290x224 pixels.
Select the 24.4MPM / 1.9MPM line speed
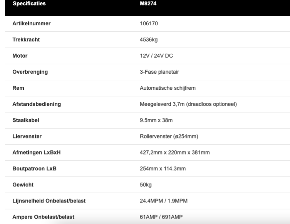click(x=164, y=201)
